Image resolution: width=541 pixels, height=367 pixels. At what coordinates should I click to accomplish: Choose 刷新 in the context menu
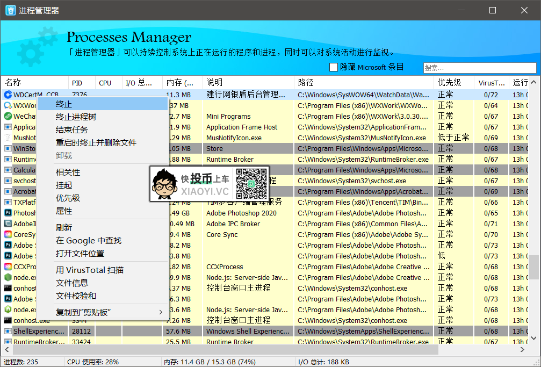pos(103,227)
